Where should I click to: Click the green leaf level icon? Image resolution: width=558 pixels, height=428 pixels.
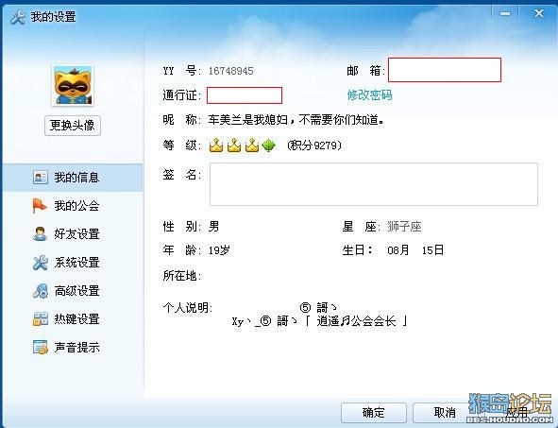[269, 146]
